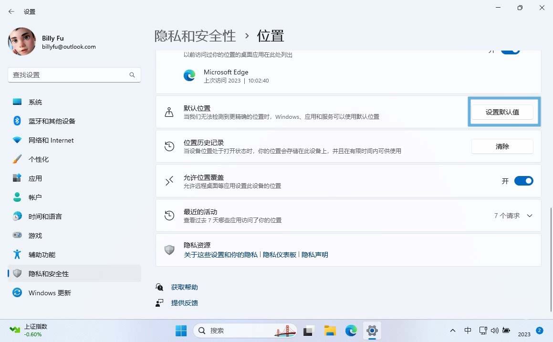Image resolution: width=553 pixels, height=342 pixels.
Task: Open 系统 settings in the sidebar
Action: pyautogui.click(x=35, y=102)
